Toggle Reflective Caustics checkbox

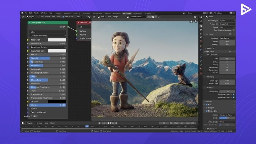point(234,94)
